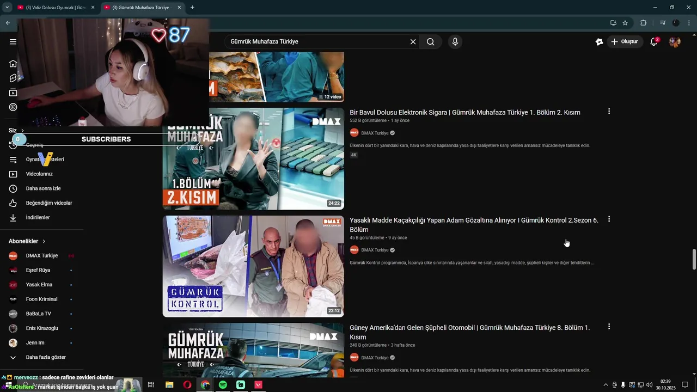Image resolution: width=697 pixels, height=392 pixels.
Task: Open more options for Yasaklı Madde video
Action: click(x=609, y=219)
